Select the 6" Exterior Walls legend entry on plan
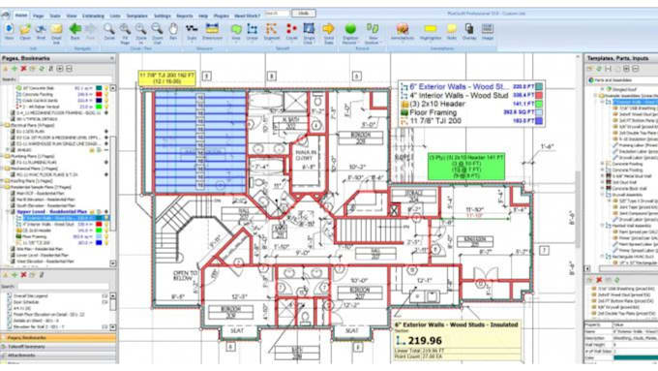The image size is (658, 371). click(x=470, y=86)
